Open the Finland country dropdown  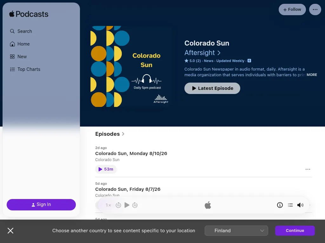pos(236,231)
